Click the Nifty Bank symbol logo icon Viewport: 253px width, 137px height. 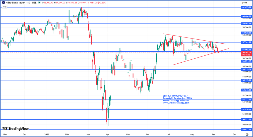(x=3, y=3)
